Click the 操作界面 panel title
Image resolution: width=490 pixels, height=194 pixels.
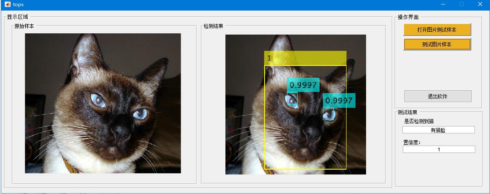pos(408,17)
